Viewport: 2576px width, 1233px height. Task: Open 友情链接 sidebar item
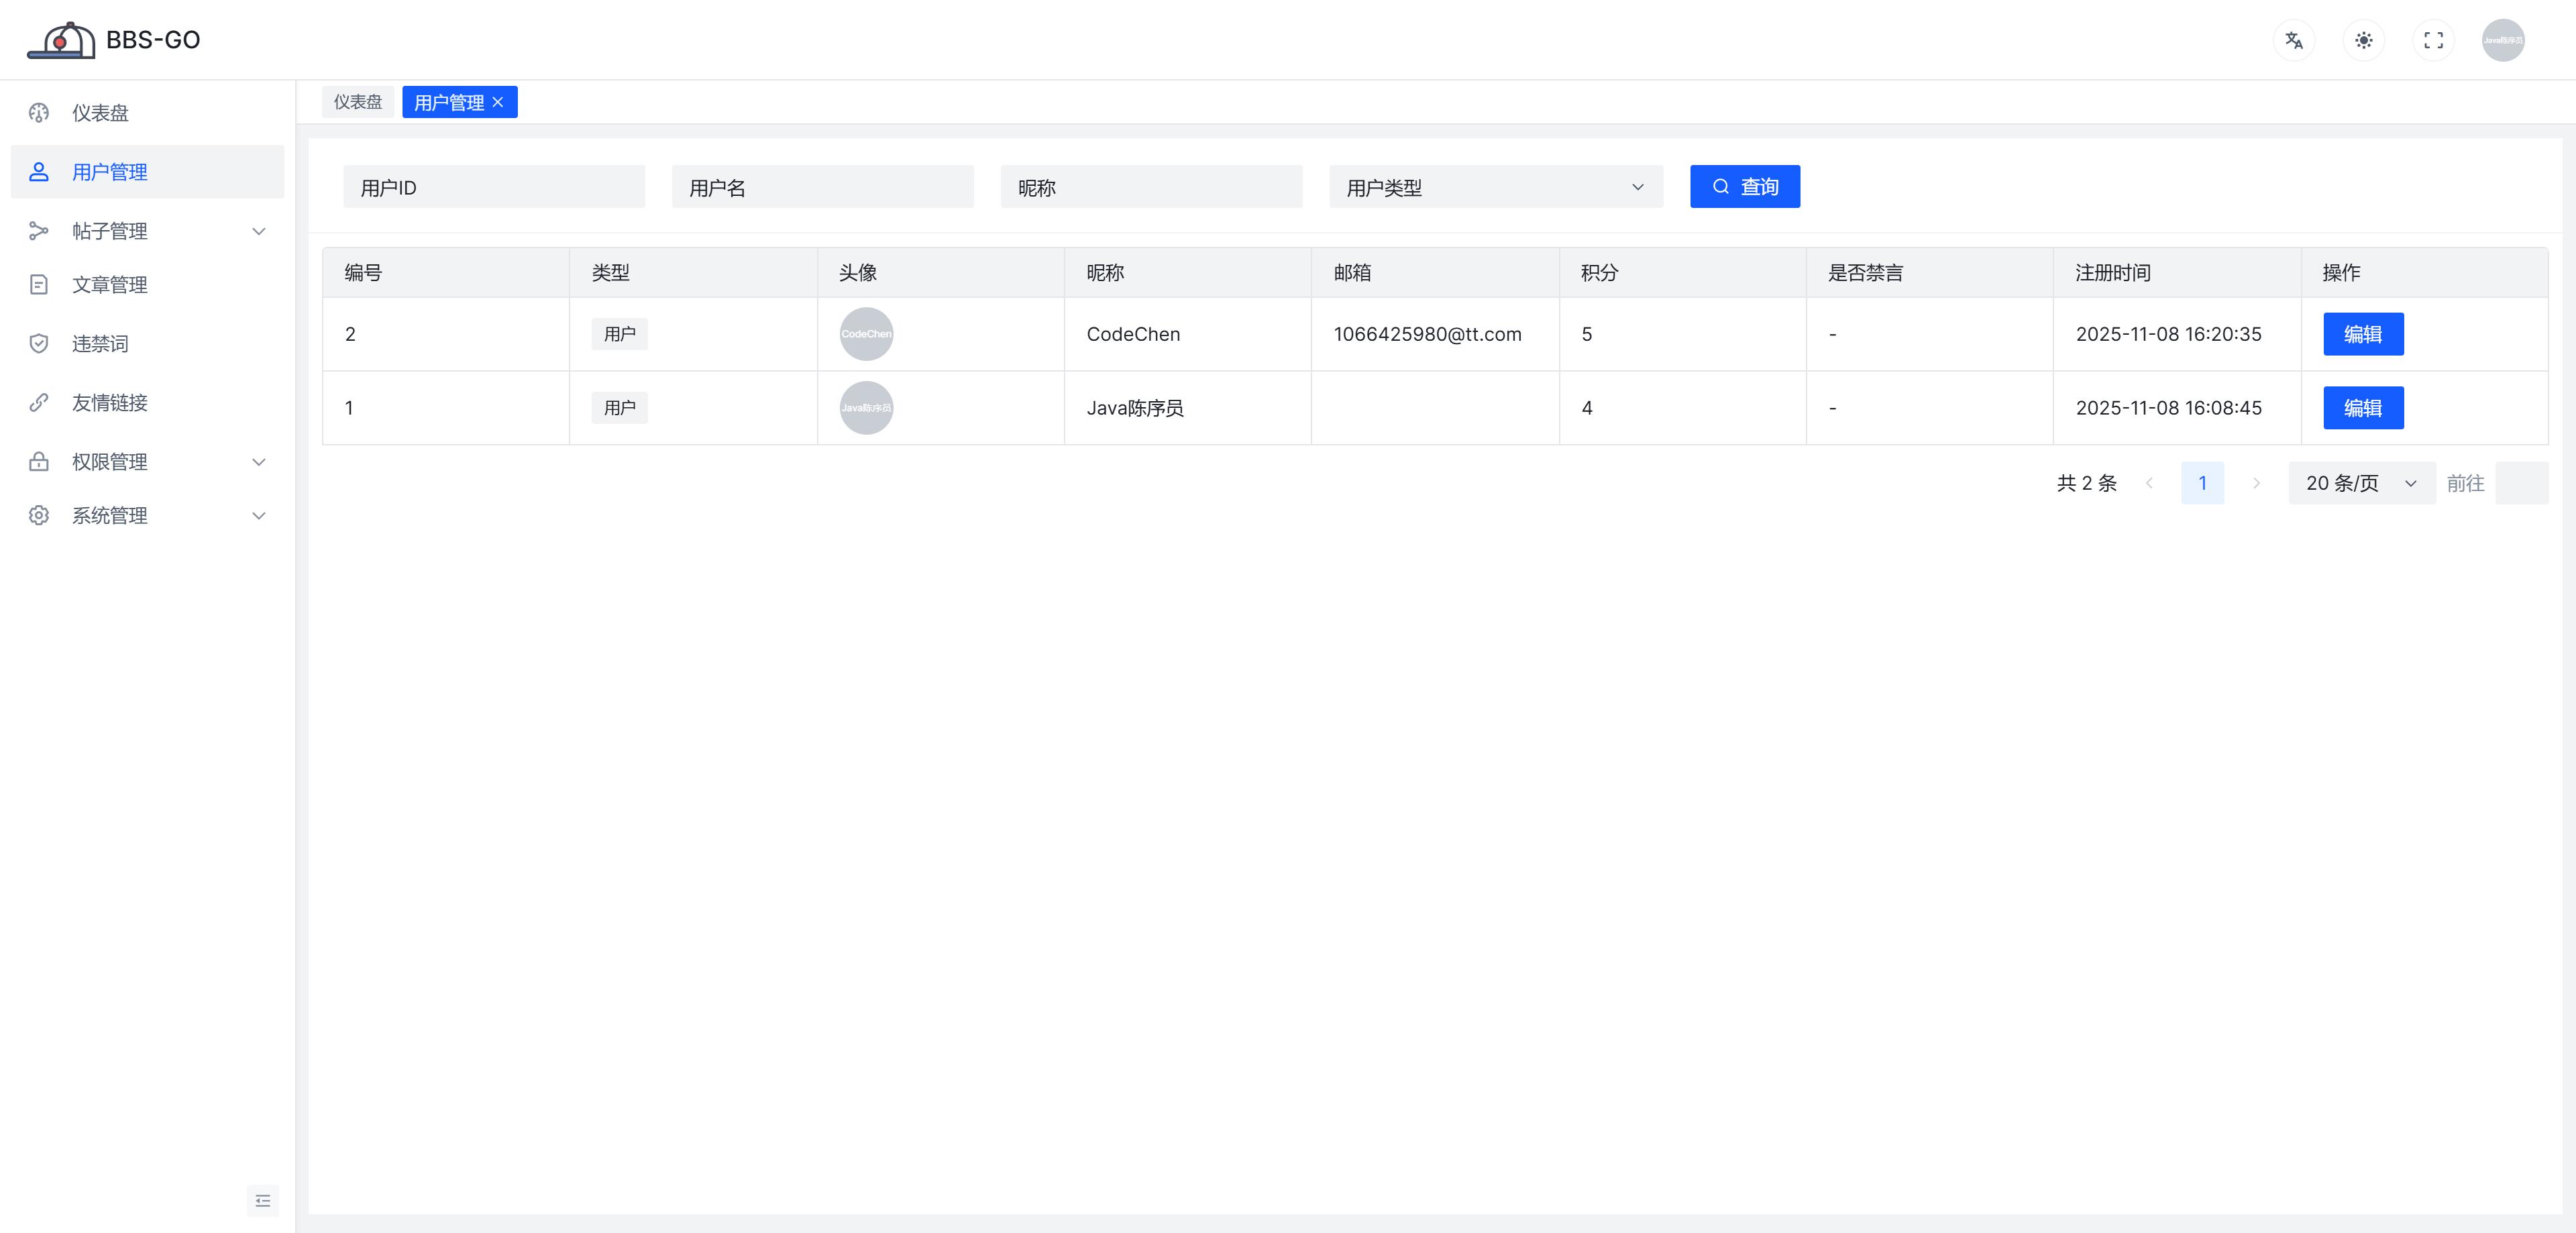pos(109,403)
